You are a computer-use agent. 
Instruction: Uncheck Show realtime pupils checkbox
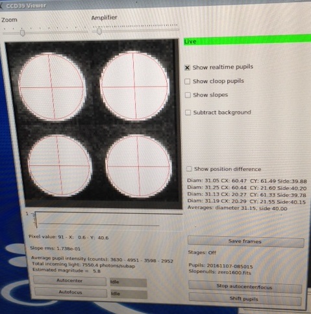(187, 68)
